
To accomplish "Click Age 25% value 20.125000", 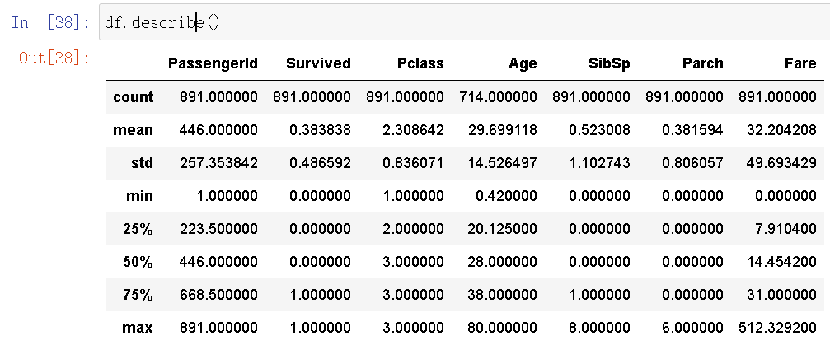I will tap(502, 229).
